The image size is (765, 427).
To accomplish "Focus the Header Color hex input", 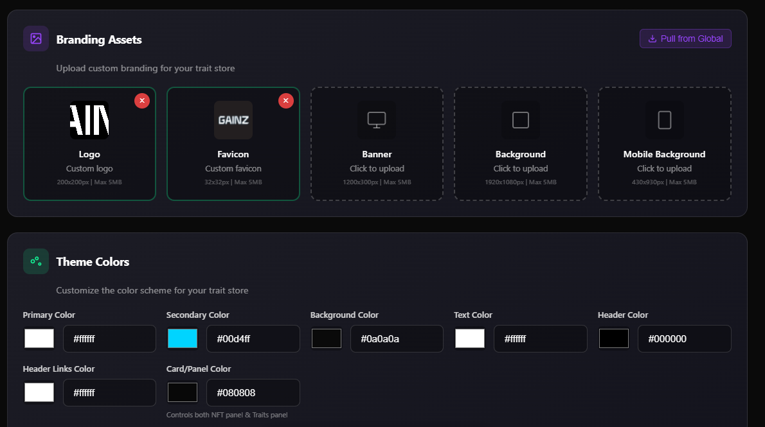I will click(x=684, y=338).
